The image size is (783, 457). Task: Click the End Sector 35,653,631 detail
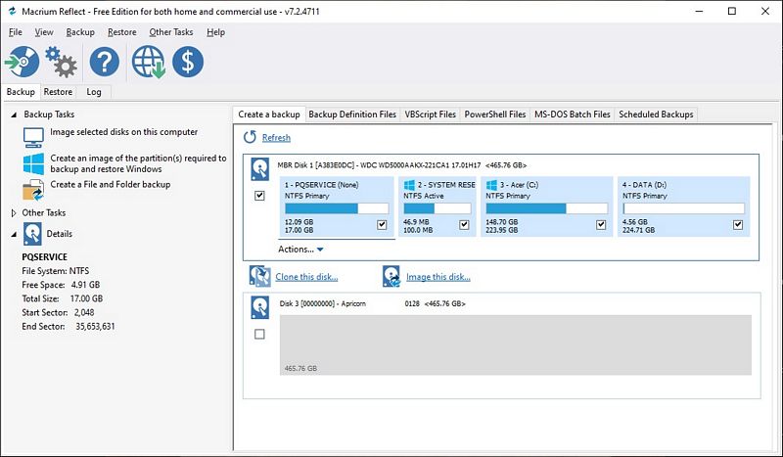69,327
